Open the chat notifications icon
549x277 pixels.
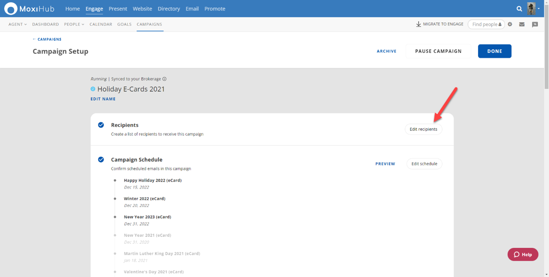pyautogui.click(x=535, y=24)
